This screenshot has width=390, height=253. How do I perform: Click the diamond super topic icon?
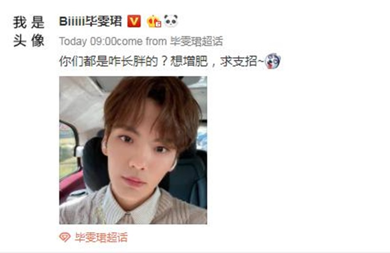[x=65, y=237]
